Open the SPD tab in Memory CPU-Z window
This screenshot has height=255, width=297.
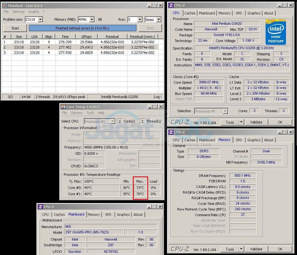click(x=239, y=140)
